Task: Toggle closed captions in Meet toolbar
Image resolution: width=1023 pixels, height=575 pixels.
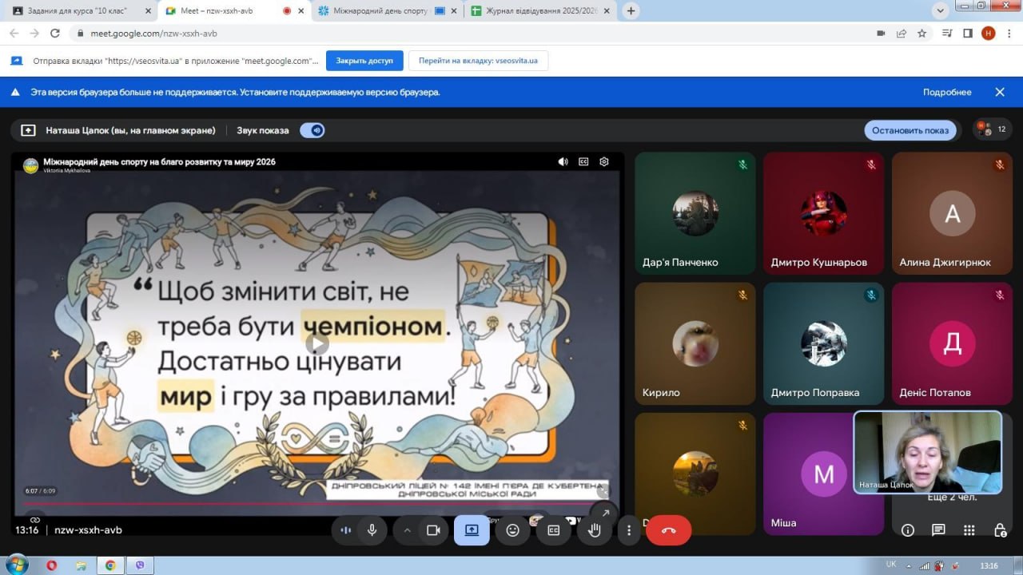Action: coord(553,530)
